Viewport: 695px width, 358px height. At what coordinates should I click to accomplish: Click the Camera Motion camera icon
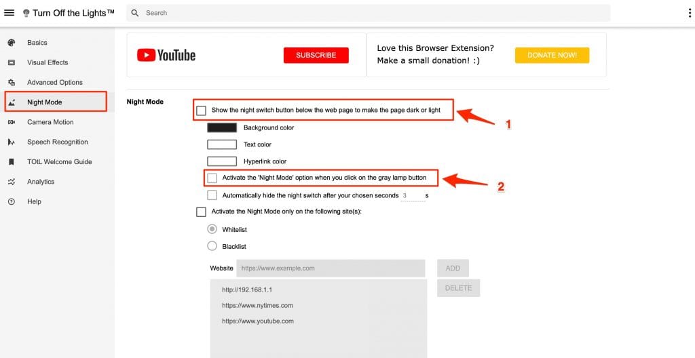pyautogui.click(x=12, y=122)
